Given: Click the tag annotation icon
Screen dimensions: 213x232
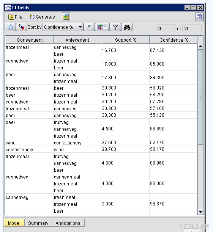Looking at the screenshot, I should pyautogui.click(x=22, y=27).
